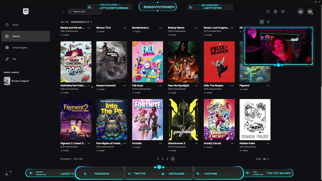Open the M profile avatar
322x181 pixels.
click(x=310, y=12)
